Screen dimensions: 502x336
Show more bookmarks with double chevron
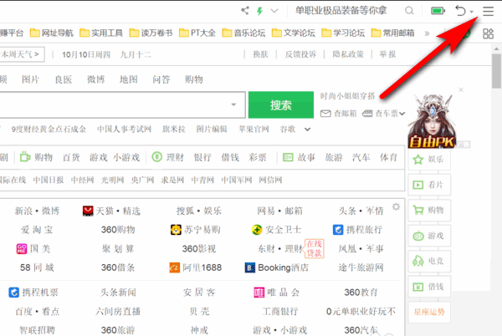pos(427,33)
